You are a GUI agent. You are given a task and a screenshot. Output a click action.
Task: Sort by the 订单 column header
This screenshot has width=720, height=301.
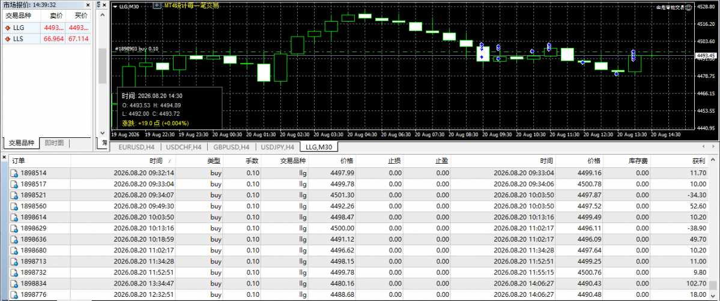pos(40,161)
